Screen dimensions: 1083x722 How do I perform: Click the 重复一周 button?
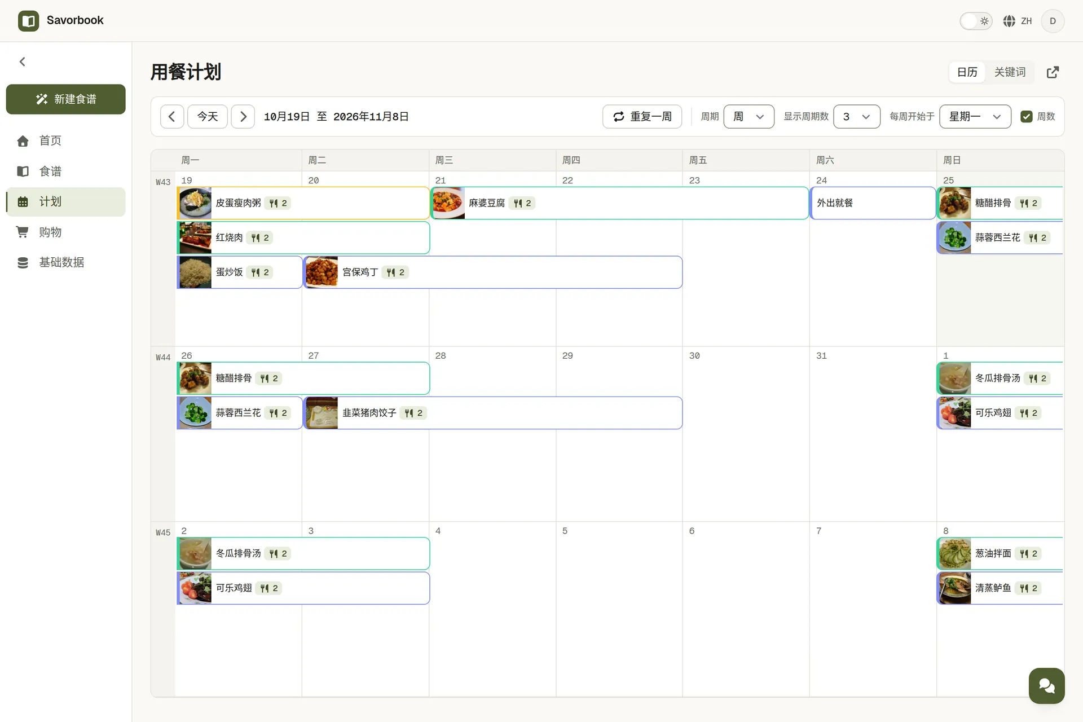point(642,116)
